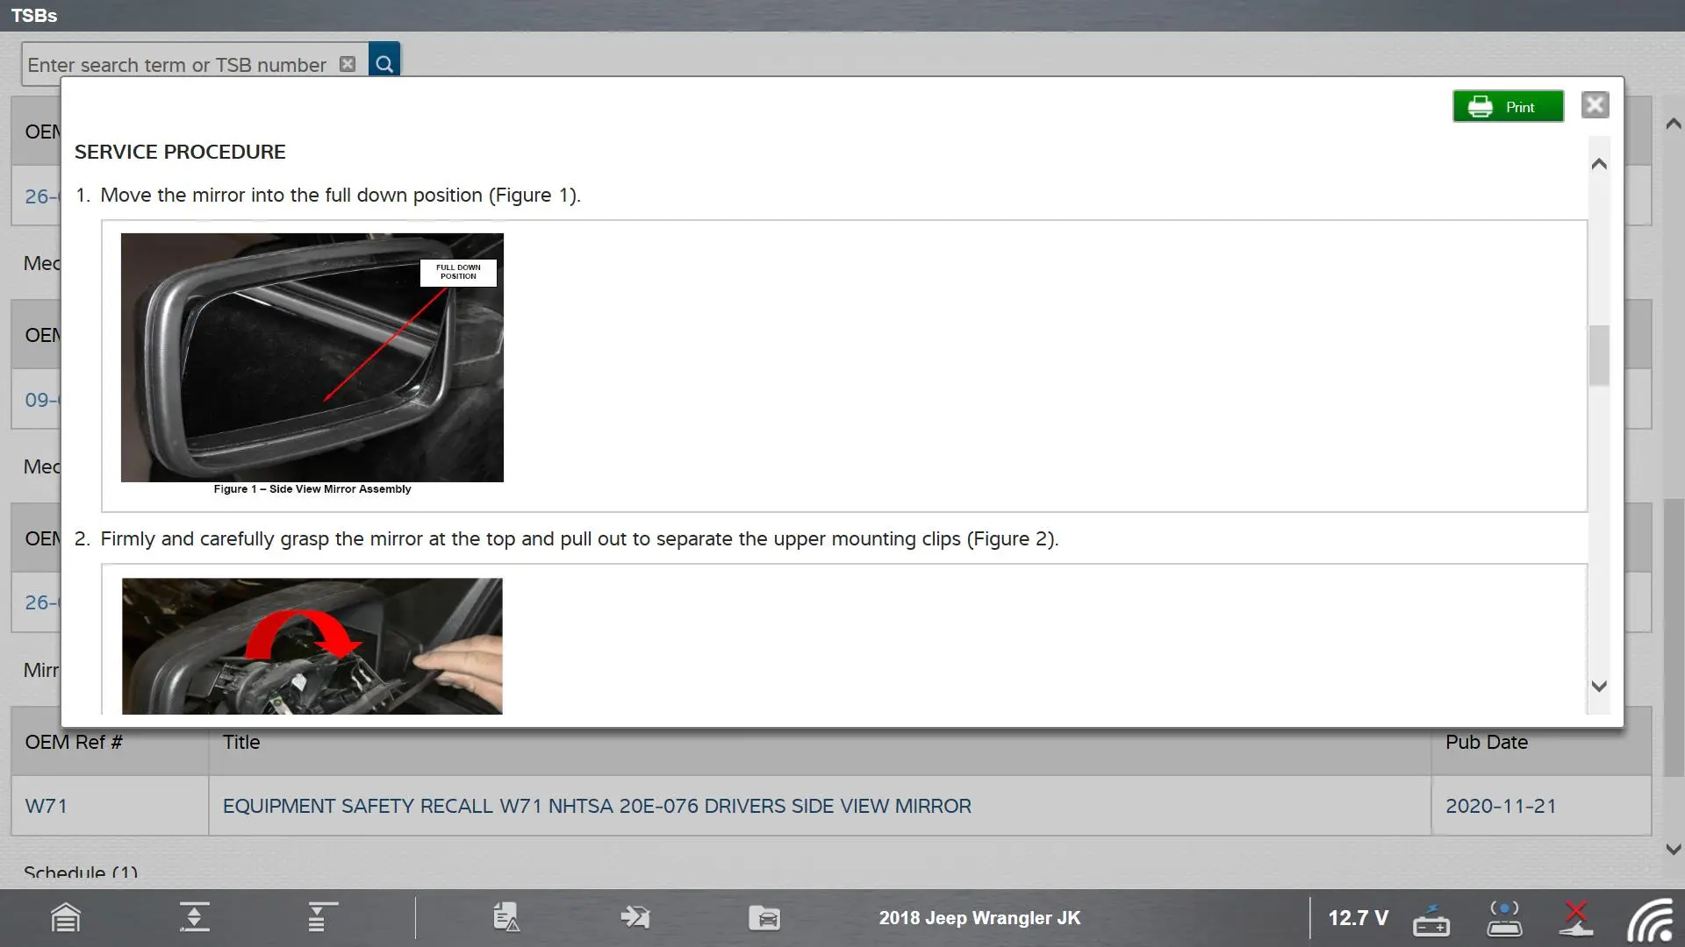The image size is (1685, 947).
Task: Open the vehicle folder icon
Action: click(x=764, y=918)
